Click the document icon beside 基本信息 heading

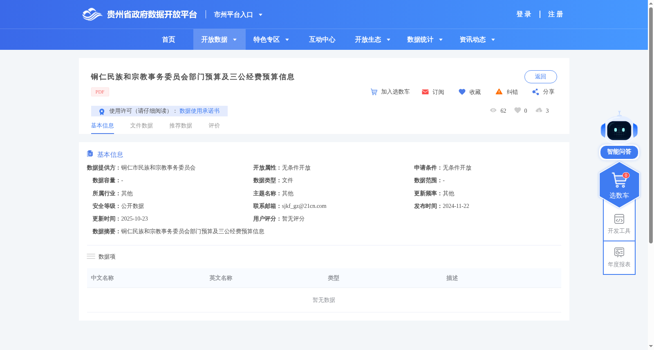pos(90,154)
